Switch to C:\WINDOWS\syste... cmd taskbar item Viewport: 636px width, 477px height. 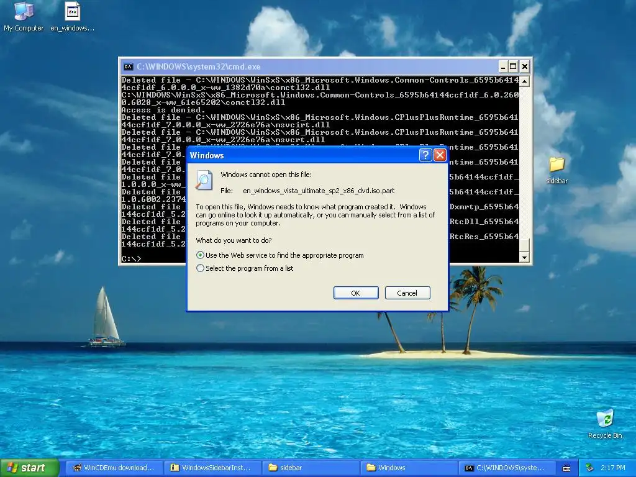(x=507, y=468)
